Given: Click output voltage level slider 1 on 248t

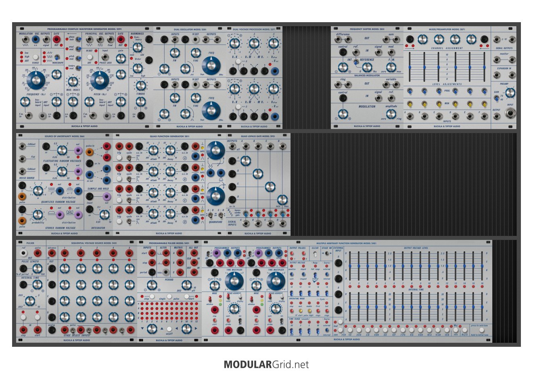Looking at the screenshot, I should (350, 266).
